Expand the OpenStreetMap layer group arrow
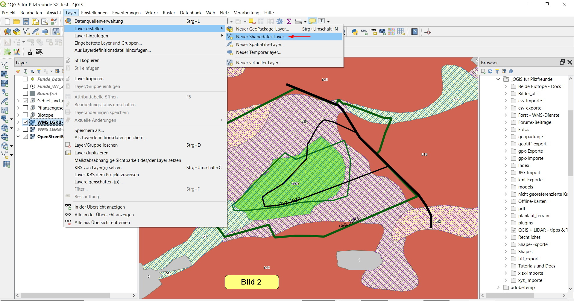Screen dimensions: 574x301 click(18, 137)
